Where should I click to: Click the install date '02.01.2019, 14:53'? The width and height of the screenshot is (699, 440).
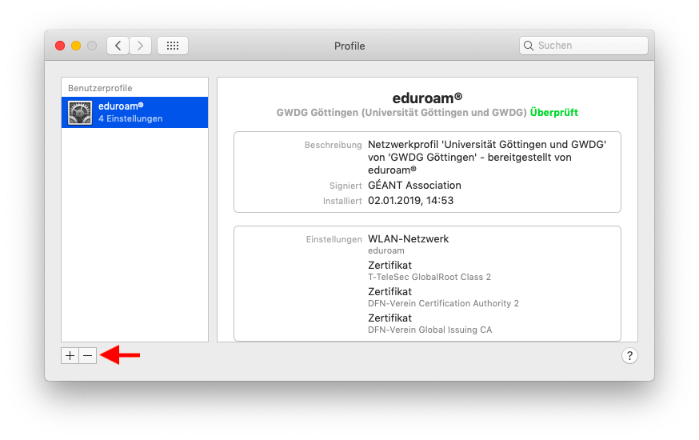tap(410, 201)
